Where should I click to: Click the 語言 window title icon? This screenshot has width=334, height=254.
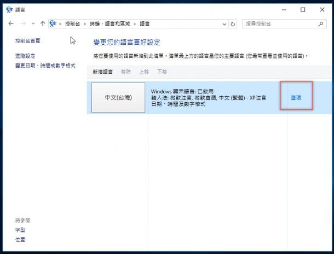[x=10, y=10]
